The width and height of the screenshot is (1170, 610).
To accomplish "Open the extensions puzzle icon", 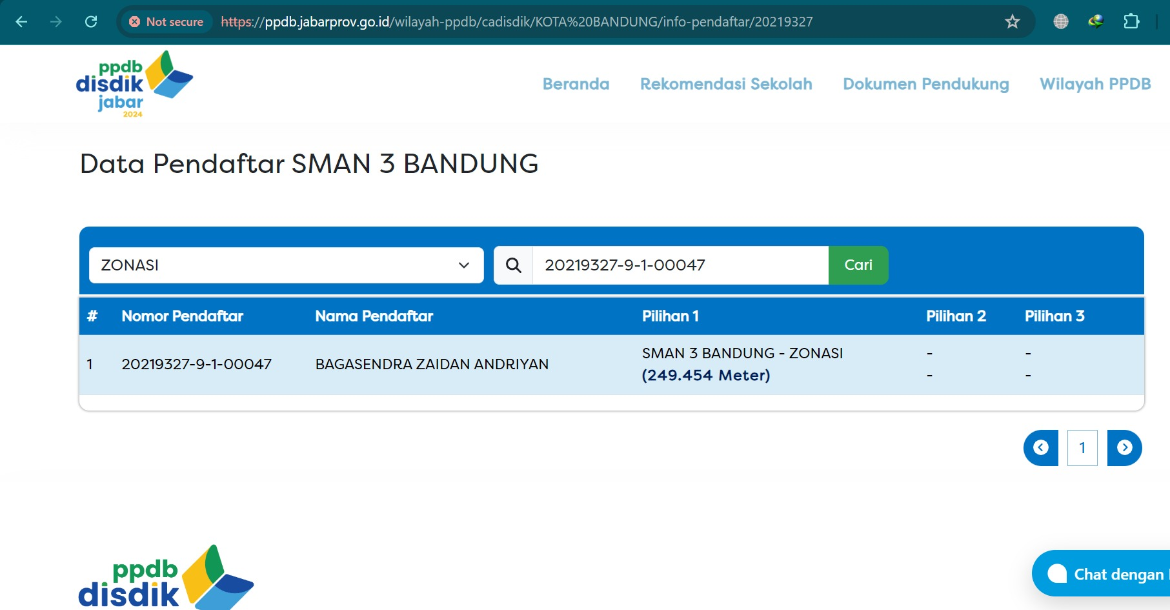I will (1131, 22).
